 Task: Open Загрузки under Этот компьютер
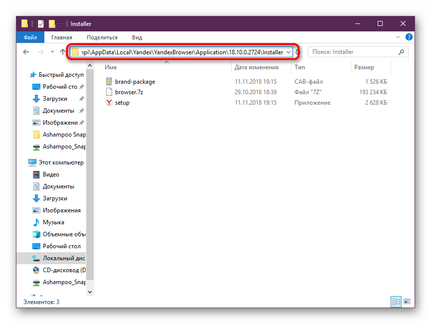[x=55, y=198]
